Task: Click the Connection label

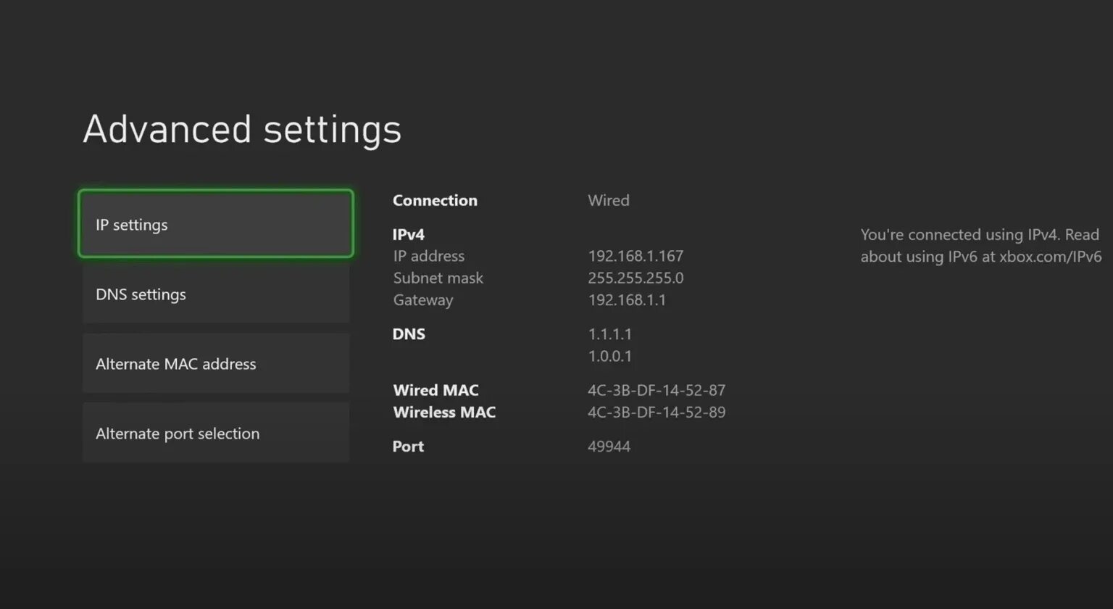Action: tap(435, 200)
